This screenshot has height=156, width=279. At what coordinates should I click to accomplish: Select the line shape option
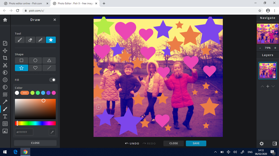coord(49,68)
